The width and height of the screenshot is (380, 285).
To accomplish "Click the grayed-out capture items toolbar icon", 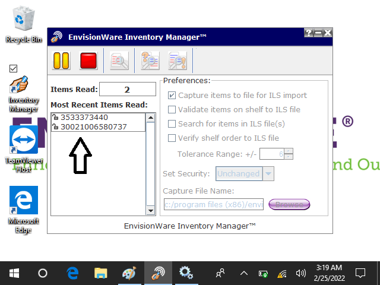I will click(x=119, y=61).
